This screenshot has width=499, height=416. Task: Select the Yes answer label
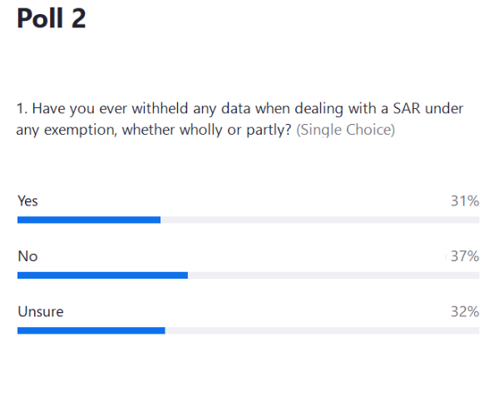coord(27,201)
